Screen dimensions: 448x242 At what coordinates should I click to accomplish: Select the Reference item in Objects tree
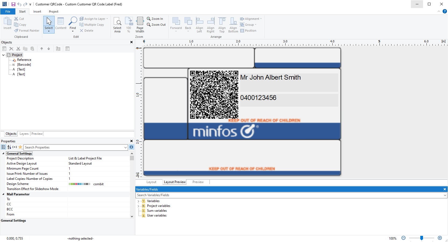[24, 60]
